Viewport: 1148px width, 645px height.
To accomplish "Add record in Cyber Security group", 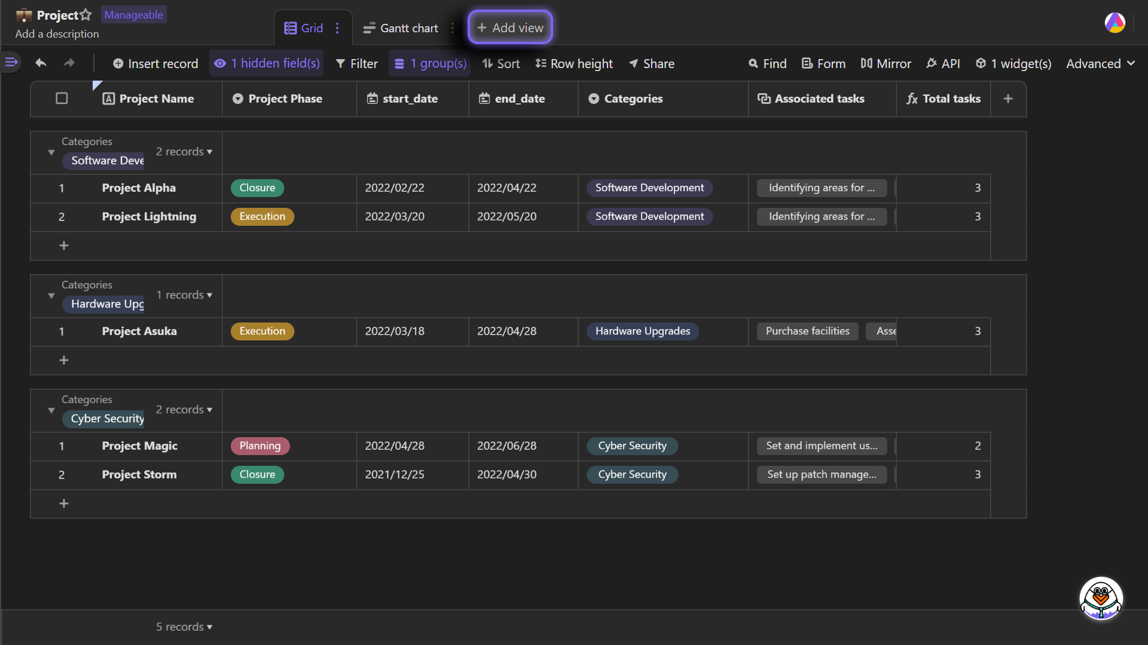I will coord(64,503).
